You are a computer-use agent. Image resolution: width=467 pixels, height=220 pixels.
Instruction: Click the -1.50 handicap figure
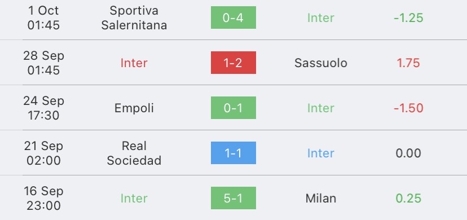[408, 108]
